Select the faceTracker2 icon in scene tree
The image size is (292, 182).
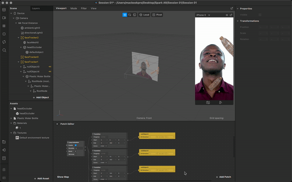(22, 37)
